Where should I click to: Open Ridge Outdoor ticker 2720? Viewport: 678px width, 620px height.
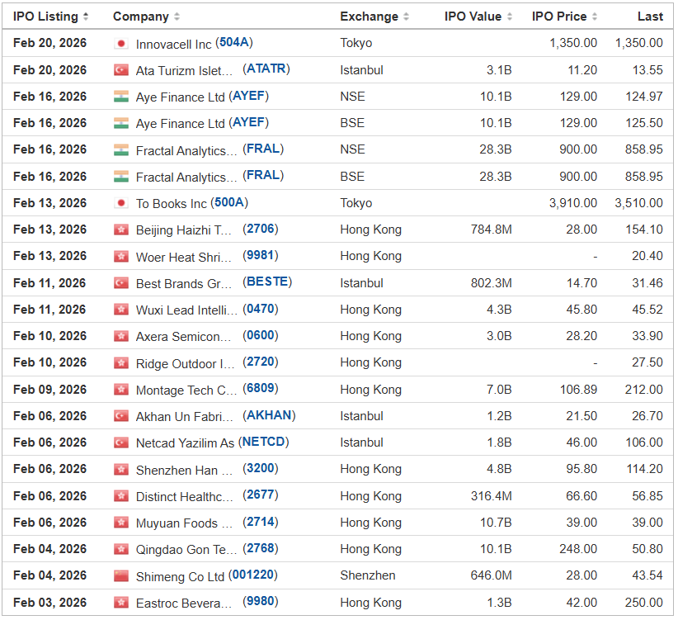pos(261,362)
